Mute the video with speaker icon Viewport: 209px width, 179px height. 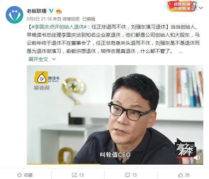tap(197, 158)
